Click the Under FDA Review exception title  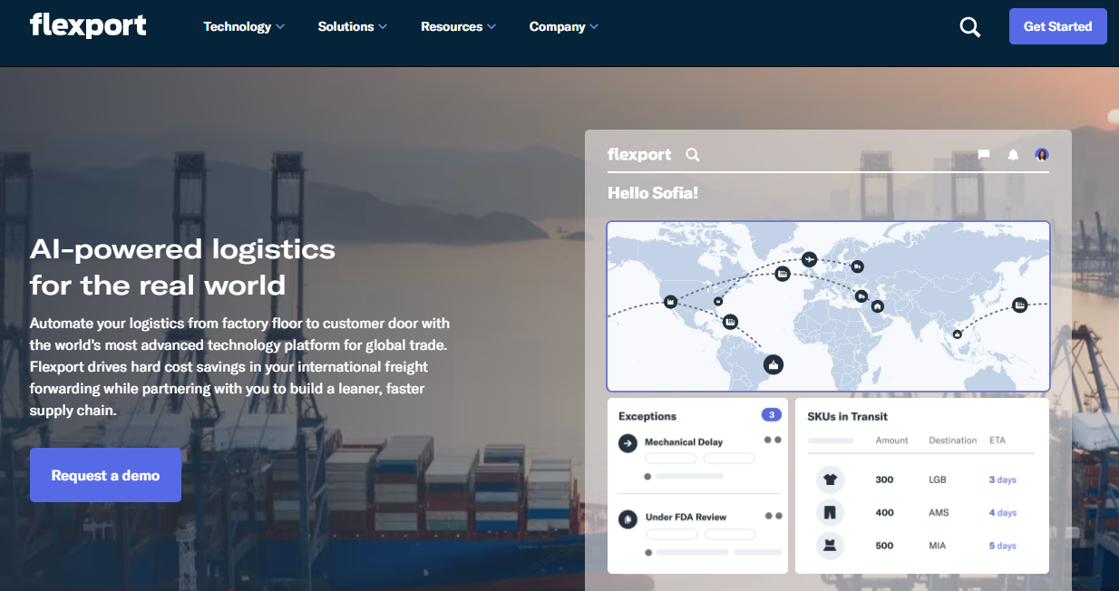[686, 518]
